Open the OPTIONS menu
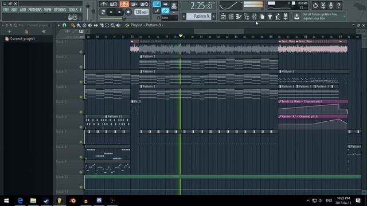 60,10
